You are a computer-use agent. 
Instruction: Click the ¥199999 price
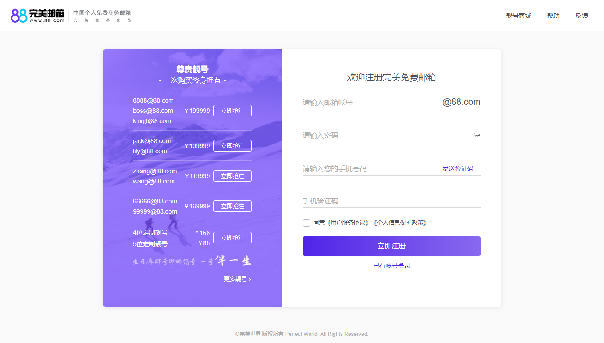point(197,111)
